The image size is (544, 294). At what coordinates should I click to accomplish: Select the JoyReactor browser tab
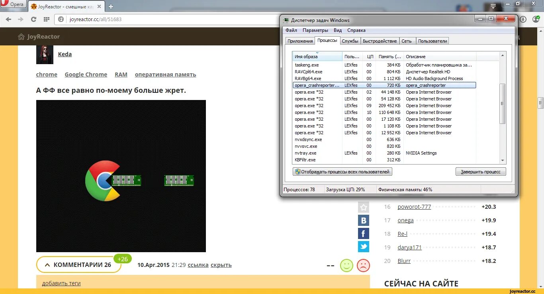pos(67,6)
